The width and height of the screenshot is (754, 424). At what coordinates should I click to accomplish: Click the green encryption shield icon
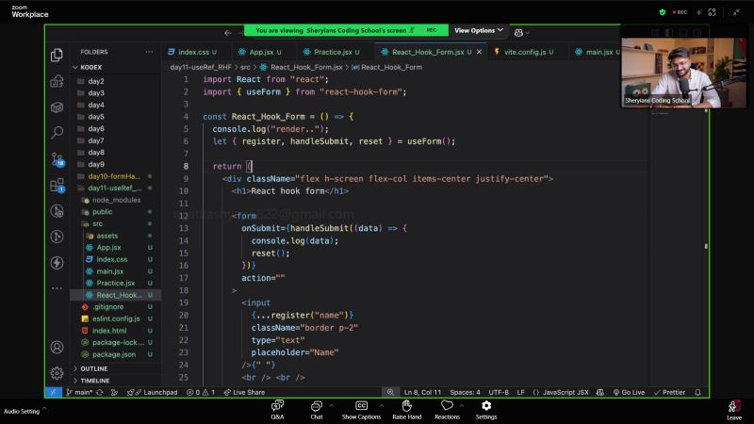click(663, 12)
